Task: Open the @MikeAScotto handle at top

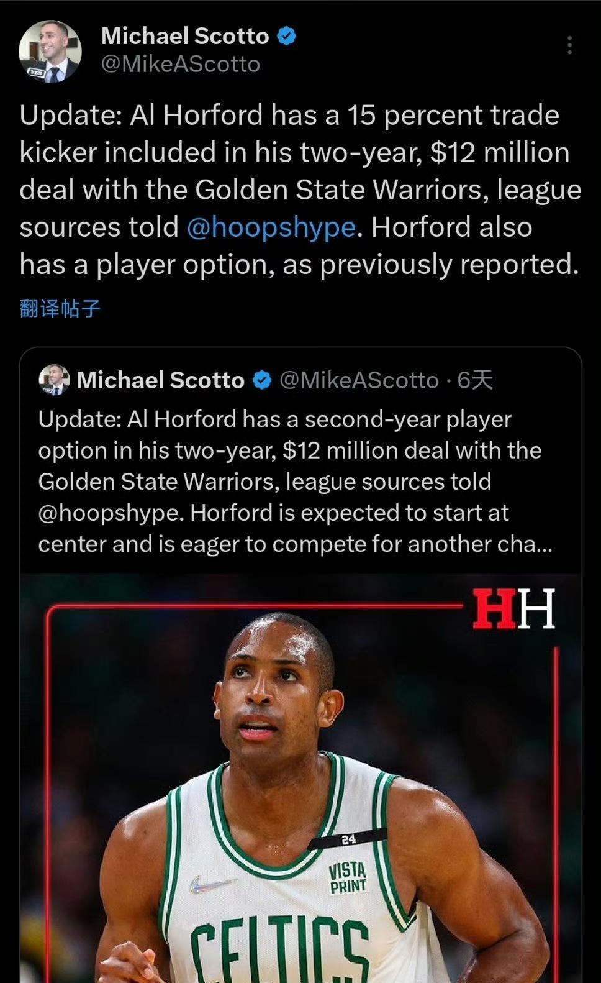Action: point(180,64)
